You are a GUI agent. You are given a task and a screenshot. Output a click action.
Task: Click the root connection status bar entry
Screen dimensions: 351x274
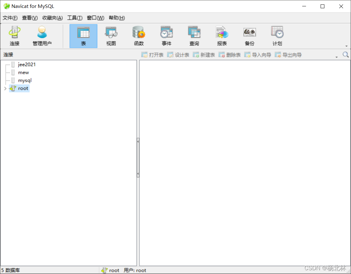click(x=110, y=271)
